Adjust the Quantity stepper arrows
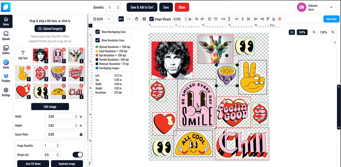This screenshot has width=341, height=167. click(118, 7)
